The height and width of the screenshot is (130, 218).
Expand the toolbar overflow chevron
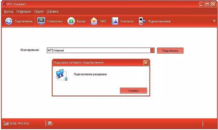tap(214, 21)
